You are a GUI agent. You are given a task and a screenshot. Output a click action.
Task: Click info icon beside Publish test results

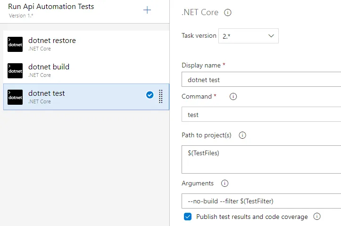pos(317,217)
